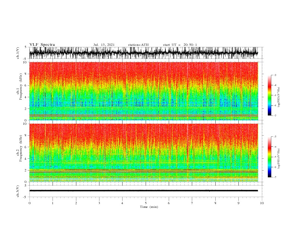Click the "-7" tick on ch.2 colorbar

[275, 177]
